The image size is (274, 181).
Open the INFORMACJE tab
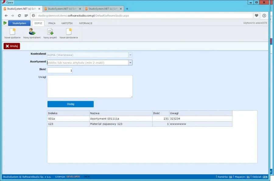click(86, 23)
